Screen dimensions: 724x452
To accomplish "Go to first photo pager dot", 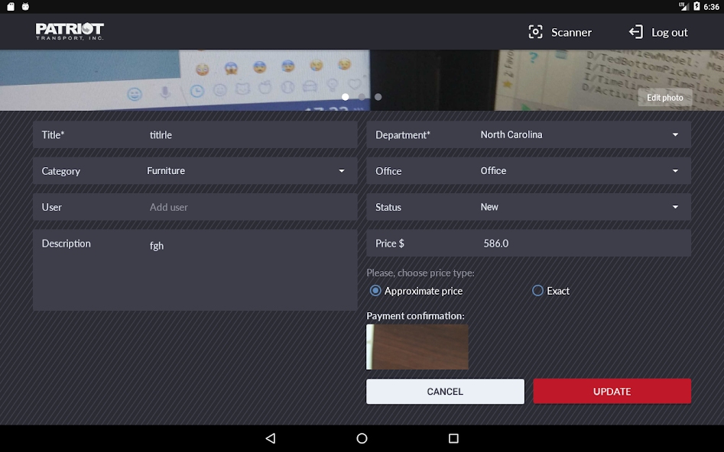I will [346, 97].
